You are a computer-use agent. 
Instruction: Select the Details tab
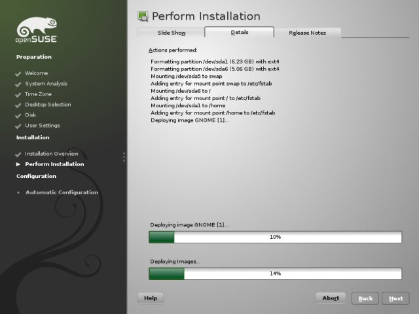(x=240, y=32)
